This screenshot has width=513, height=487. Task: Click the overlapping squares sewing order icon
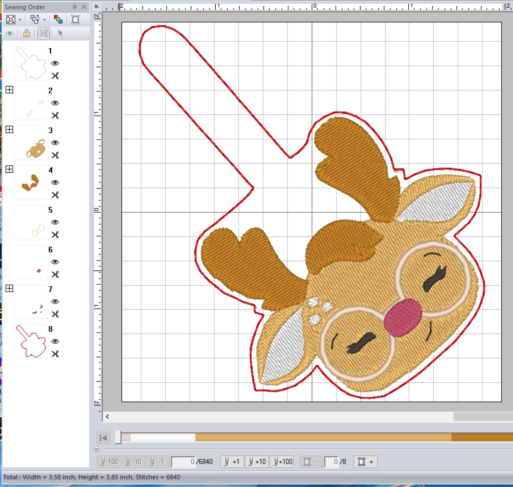coord(35,20)
